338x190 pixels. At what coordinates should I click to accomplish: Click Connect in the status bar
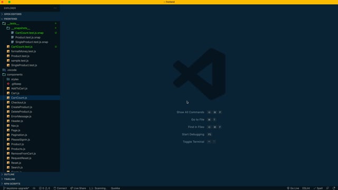pyautogui.click(x=60, y=188)
